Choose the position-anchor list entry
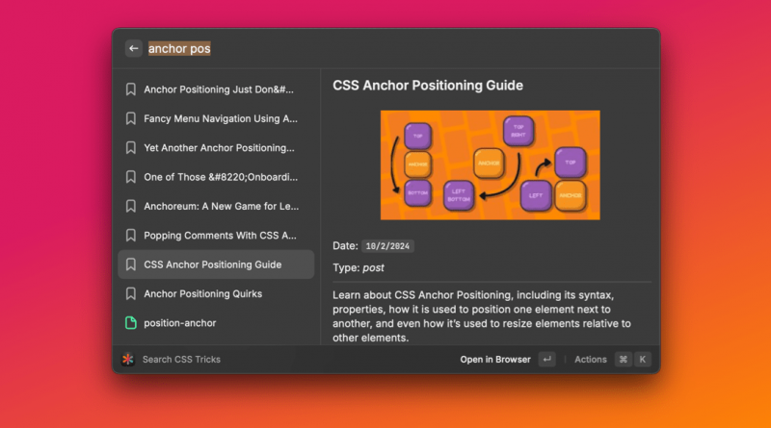The height and width of the screenshot is (428, 771). tap(179, 322)
